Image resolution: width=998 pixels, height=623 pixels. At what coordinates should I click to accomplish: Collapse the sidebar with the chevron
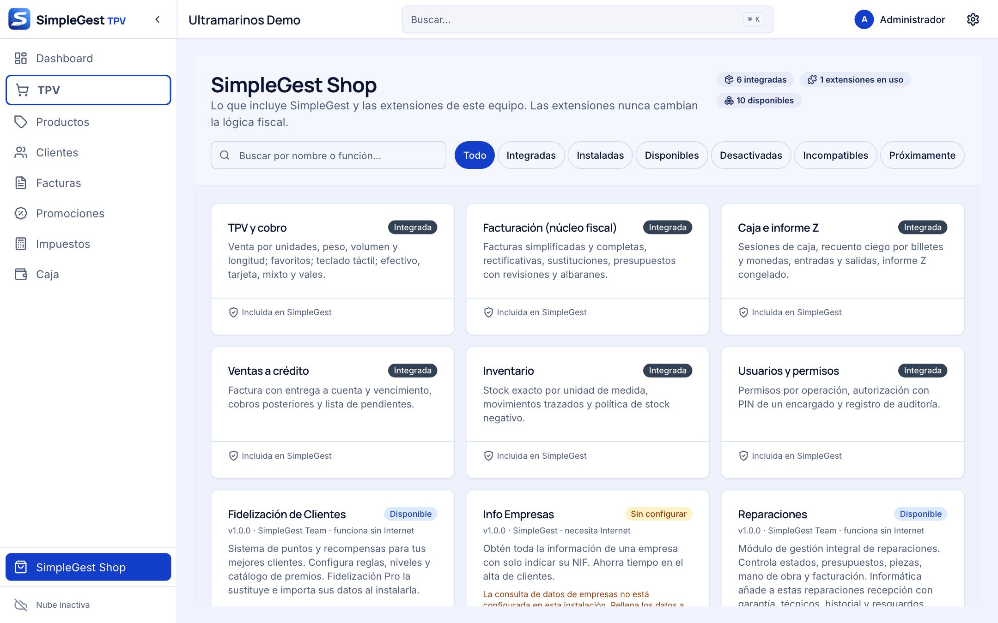coord(158,19)
